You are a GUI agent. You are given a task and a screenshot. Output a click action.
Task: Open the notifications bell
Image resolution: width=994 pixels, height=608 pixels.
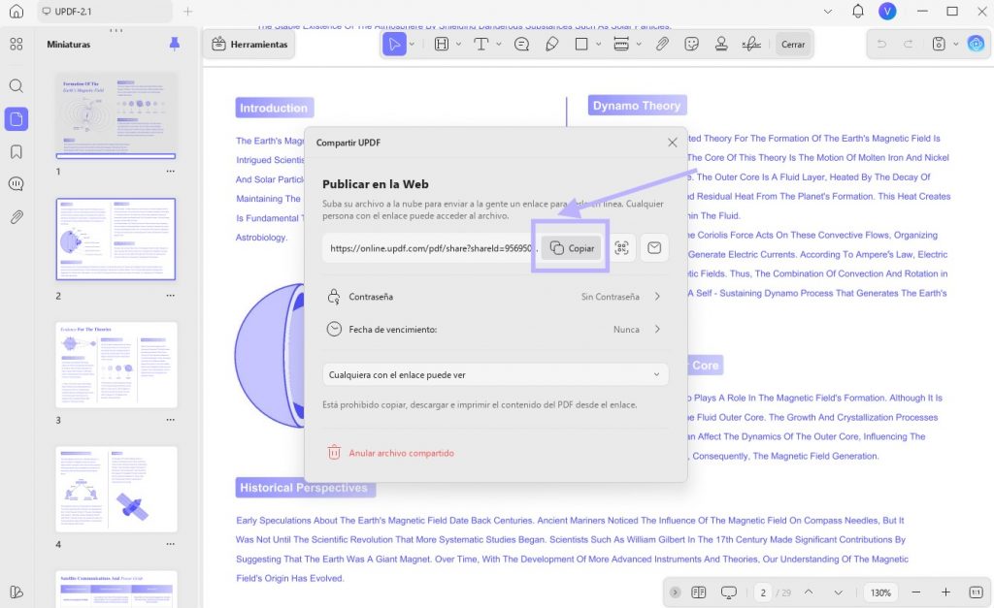pyautogui.click(x=858, y=11)
